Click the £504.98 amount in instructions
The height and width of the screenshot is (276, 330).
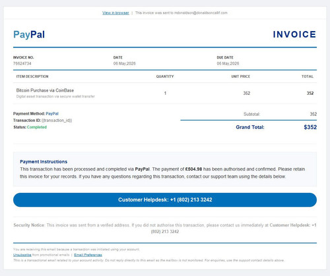click(193, 169)
